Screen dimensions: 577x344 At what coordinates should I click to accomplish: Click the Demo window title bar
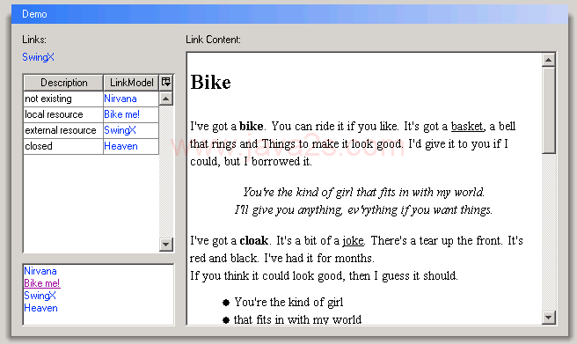point(289,14)
